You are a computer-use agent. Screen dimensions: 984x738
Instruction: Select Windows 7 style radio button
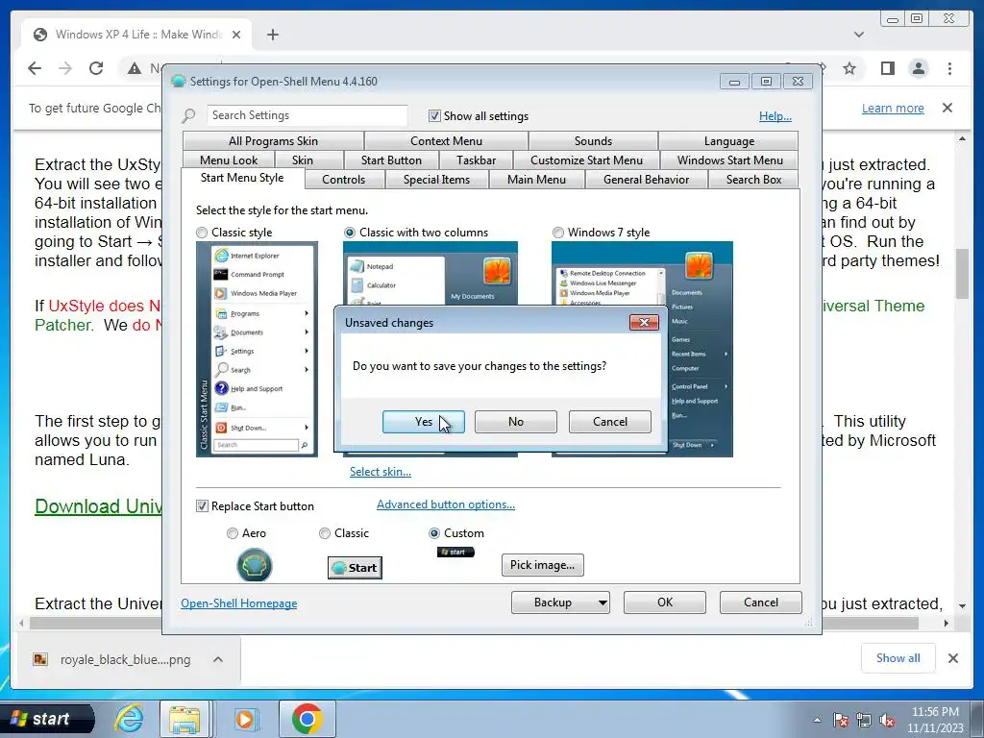coord(558,233)
